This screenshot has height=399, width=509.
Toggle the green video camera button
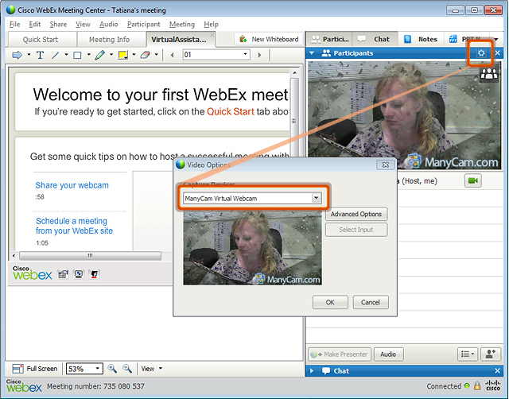click(473, 180)
